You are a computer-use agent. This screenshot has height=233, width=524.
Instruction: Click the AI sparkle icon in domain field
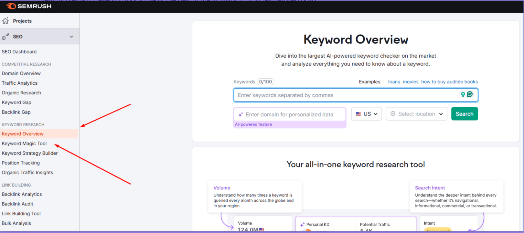click(x=240, y=115)
